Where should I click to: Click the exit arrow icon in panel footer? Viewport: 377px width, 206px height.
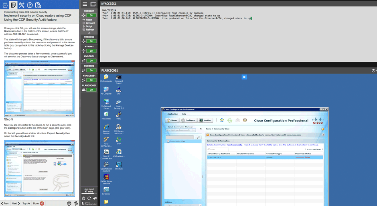point(95,198)
